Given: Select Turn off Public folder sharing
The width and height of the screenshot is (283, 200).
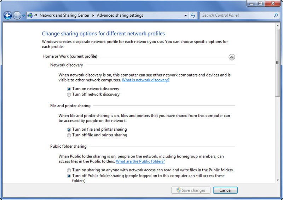Looking at the screenshot, I should [69, 176].
